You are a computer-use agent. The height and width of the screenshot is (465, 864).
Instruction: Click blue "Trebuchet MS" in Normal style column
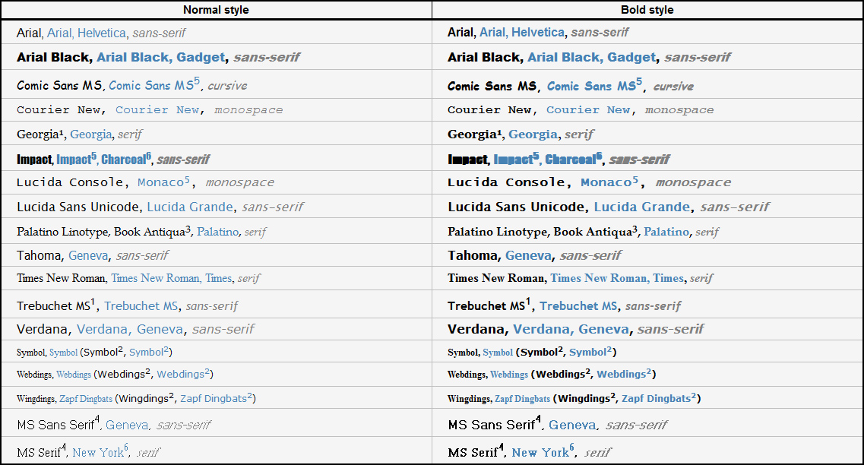point(141,306)
